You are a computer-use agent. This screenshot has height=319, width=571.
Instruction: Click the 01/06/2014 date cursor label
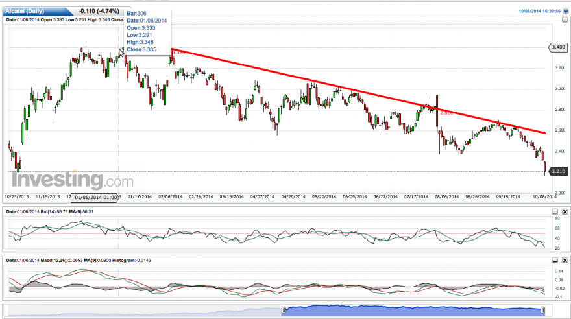(95, 198)
